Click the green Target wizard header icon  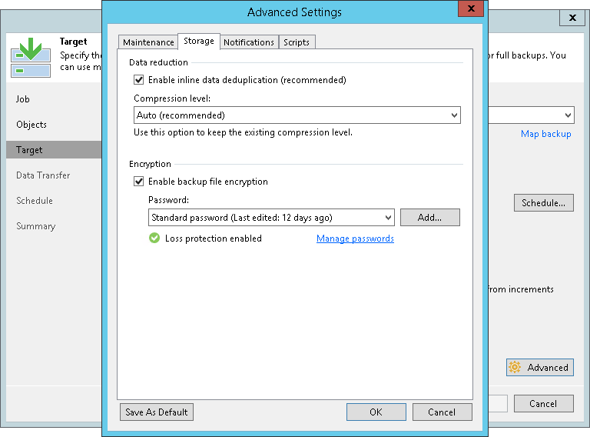[x=31, y=58]
